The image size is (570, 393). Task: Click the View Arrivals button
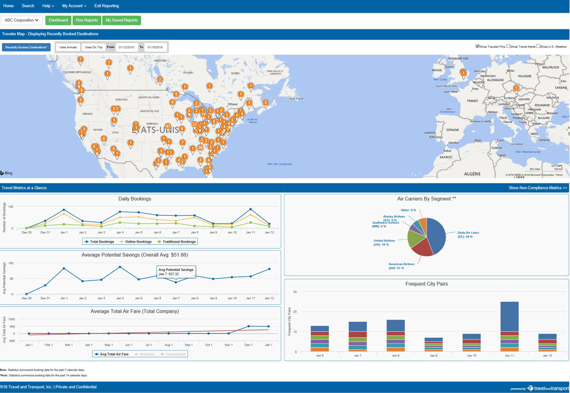[68, 47]
